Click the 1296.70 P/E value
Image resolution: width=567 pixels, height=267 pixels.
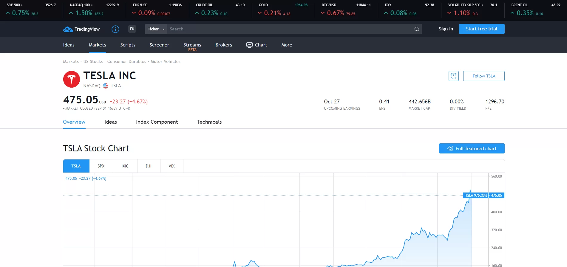coord(495,102)
